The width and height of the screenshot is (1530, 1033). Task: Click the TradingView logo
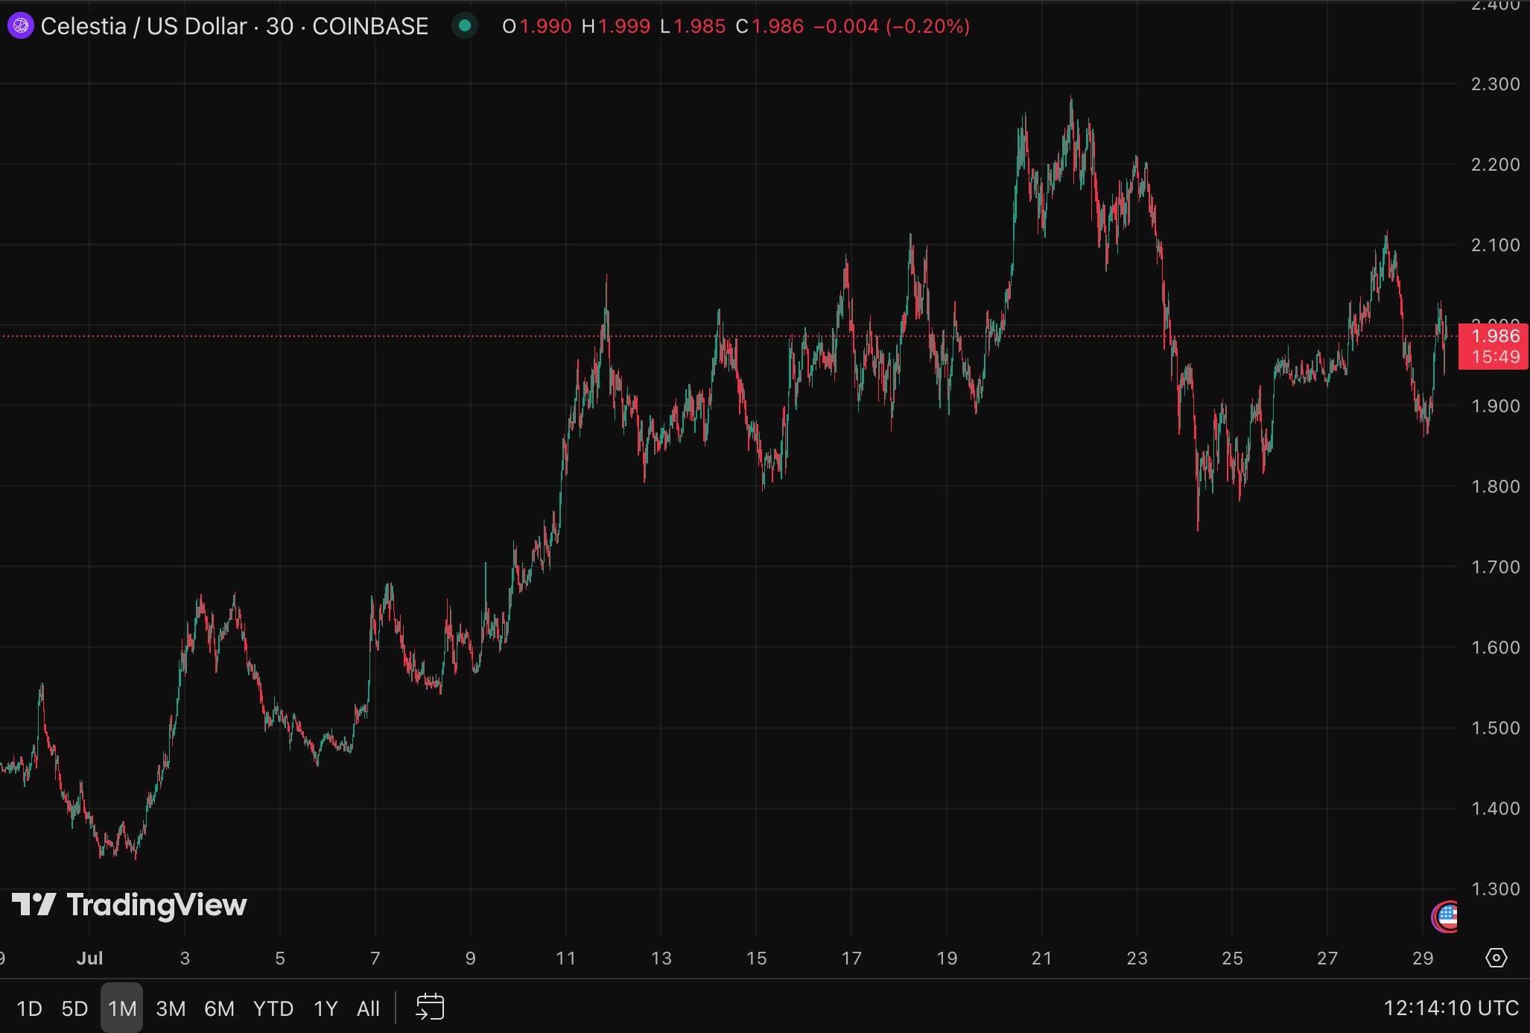click(129, 905)
